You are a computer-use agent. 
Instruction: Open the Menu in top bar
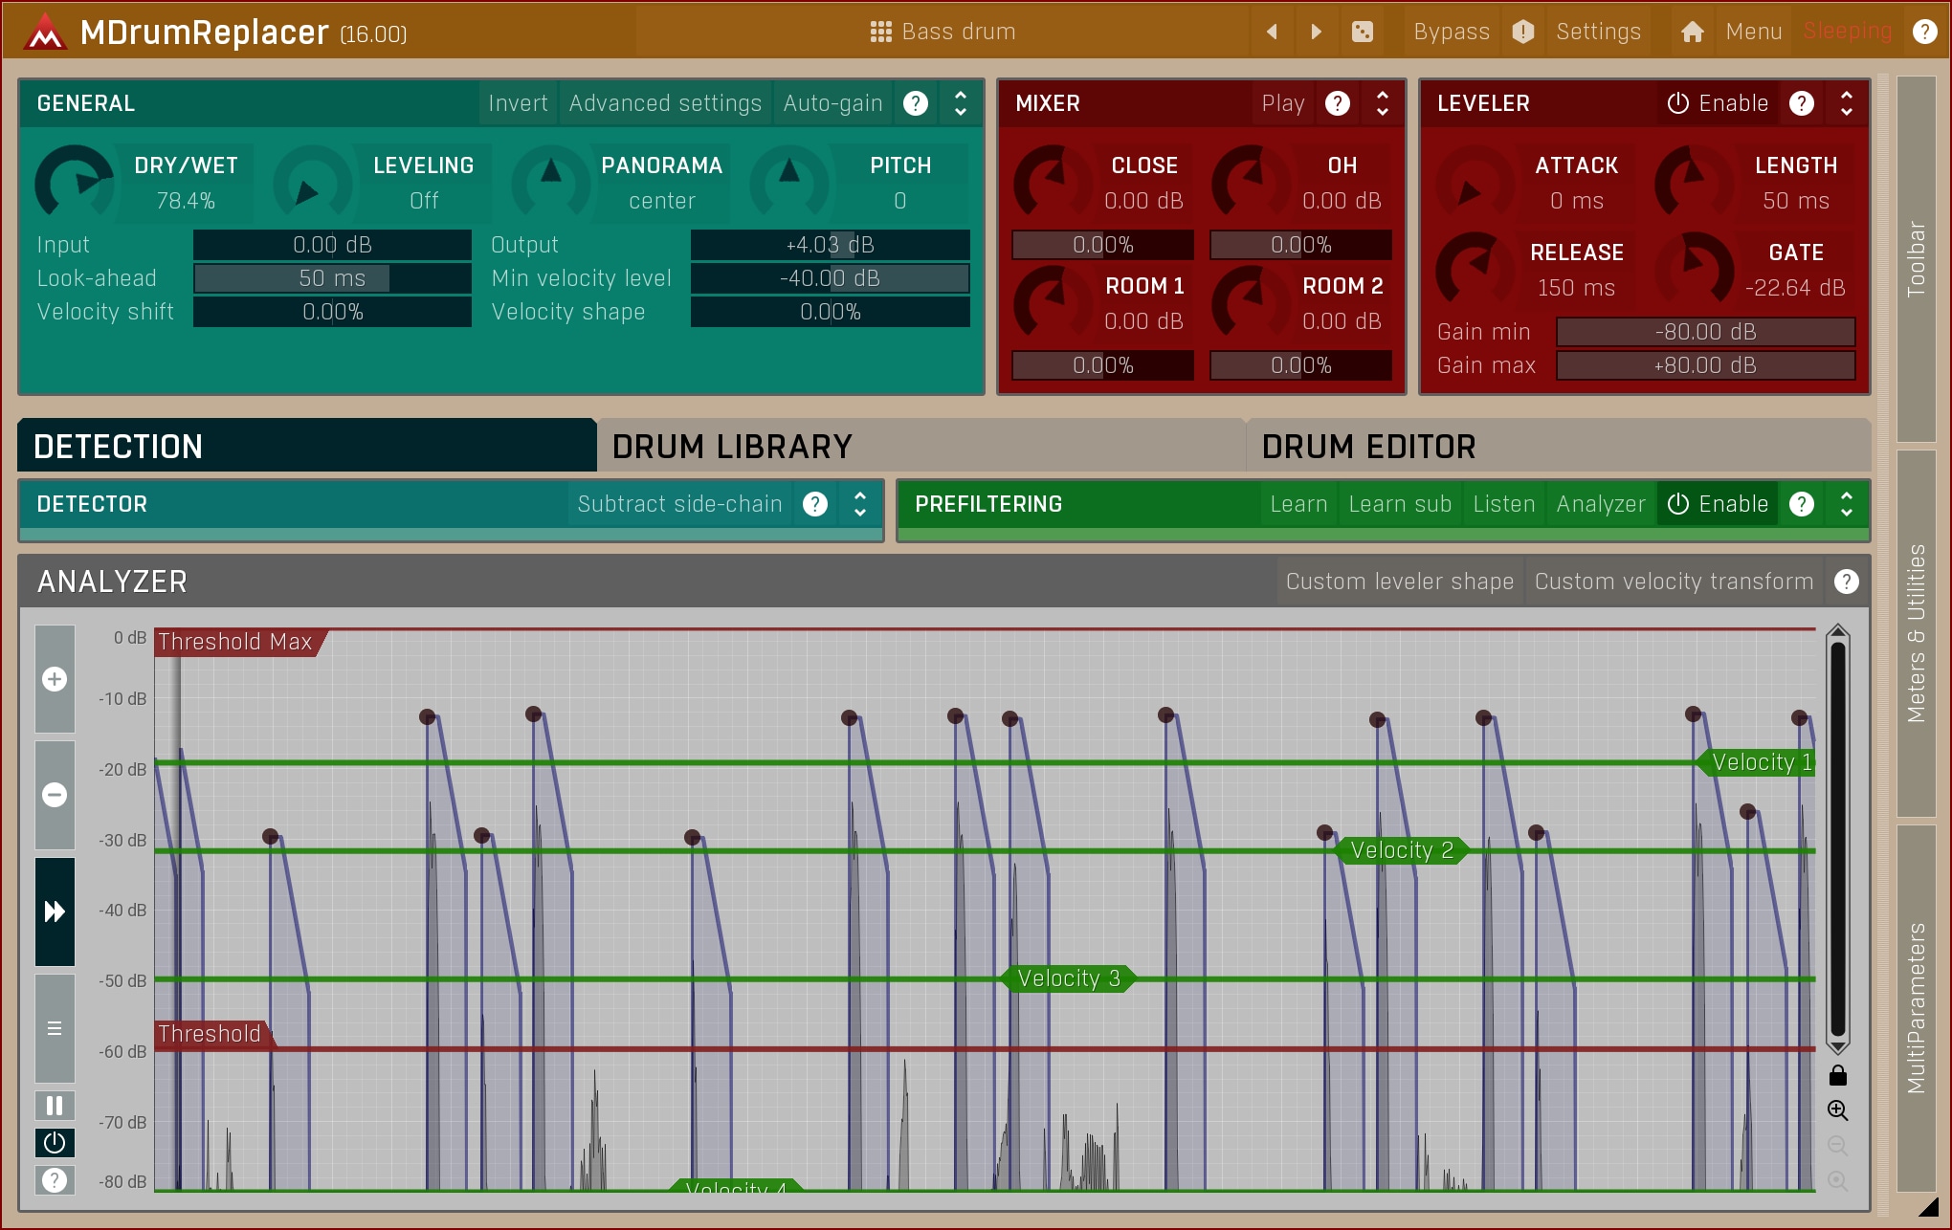[x=1753, y=32]
